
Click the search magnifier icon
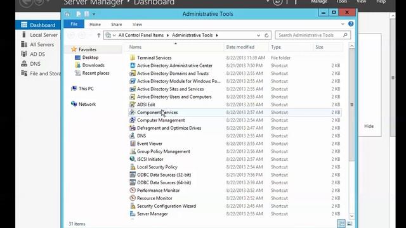345,35
